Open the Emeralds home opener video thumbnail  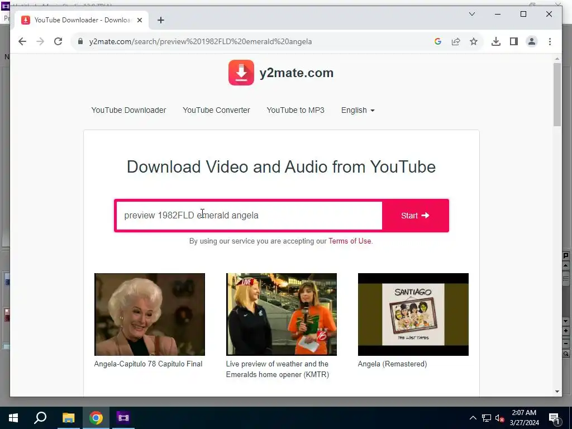[x=282, y=314]
